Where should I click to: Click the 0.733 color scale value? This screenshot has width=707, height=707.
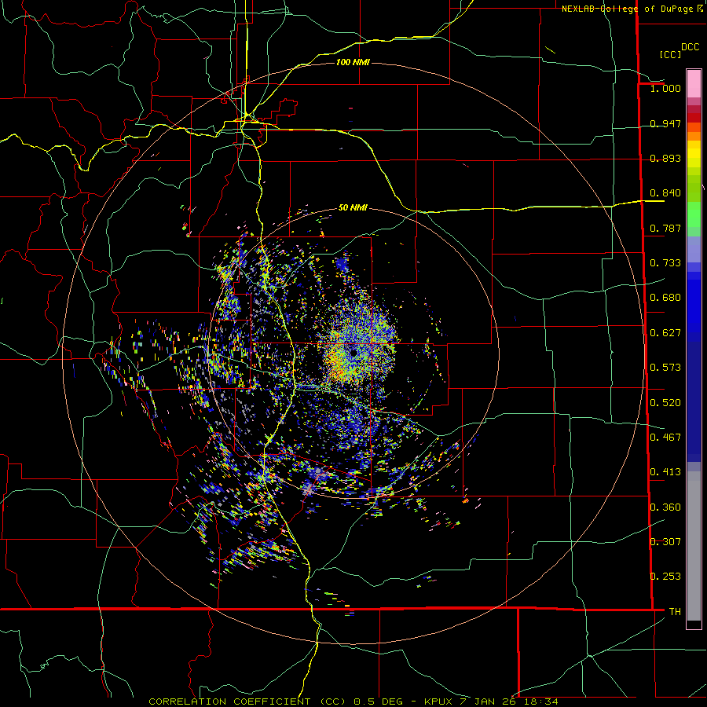[x=665, y=263]
